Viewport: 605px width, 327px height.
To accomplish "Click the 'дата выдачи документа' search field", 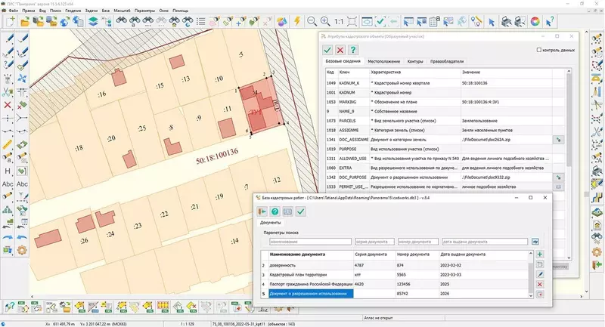I will click(x=485, y=242).
